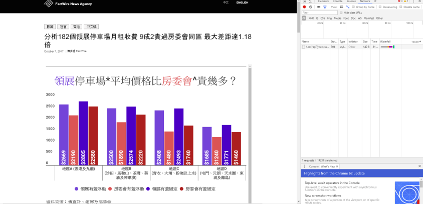Switch site language to ENGLISH
This screenshot has width=423, height=204.
[242, 2]
